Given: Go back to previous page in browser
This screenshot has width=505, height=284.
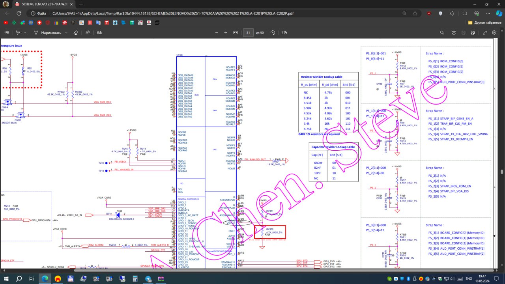Looking at the screenshot, I should point(8,13).
